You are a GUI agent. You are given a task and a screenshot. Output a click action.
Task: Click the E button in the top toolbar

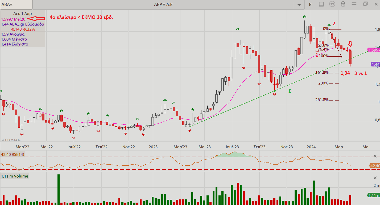tap(310, 4)
